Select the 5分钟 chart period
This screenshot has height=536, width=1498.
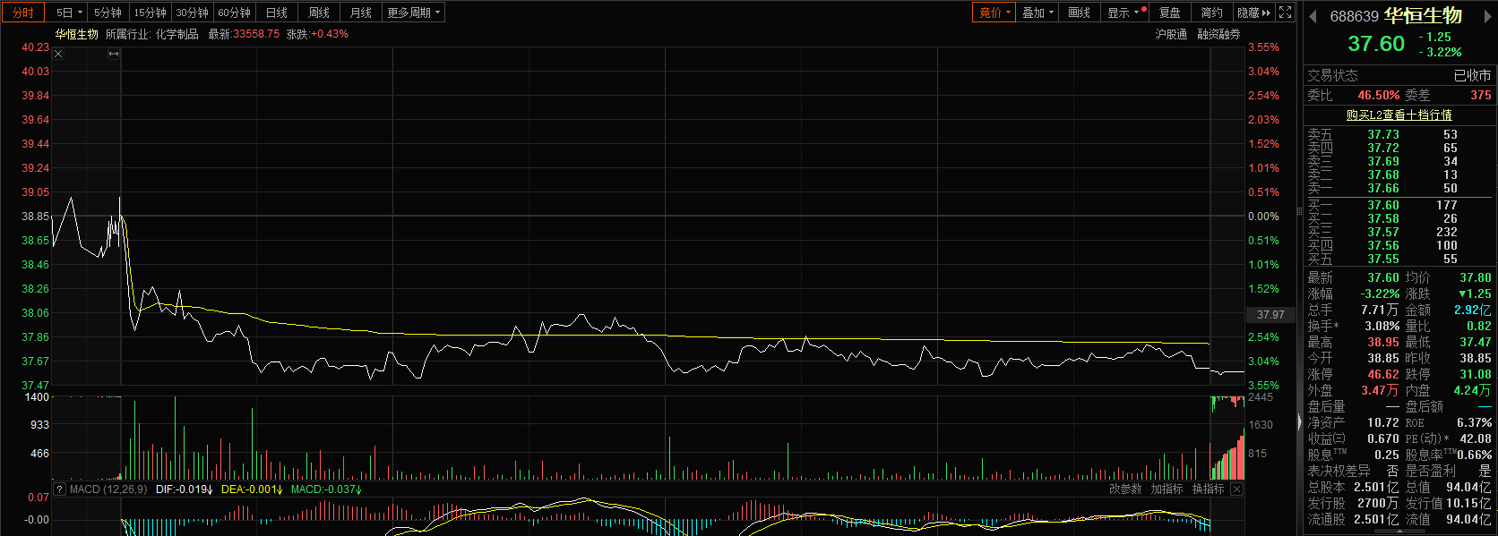[108, 13]
